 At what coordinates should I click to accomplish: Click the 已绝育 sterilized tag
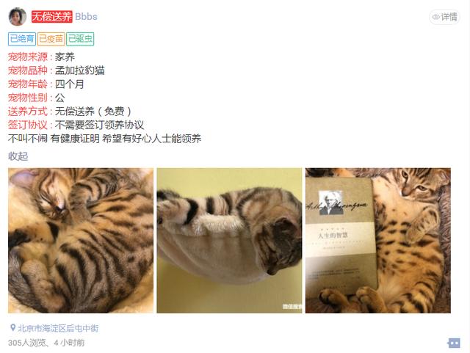22,39
